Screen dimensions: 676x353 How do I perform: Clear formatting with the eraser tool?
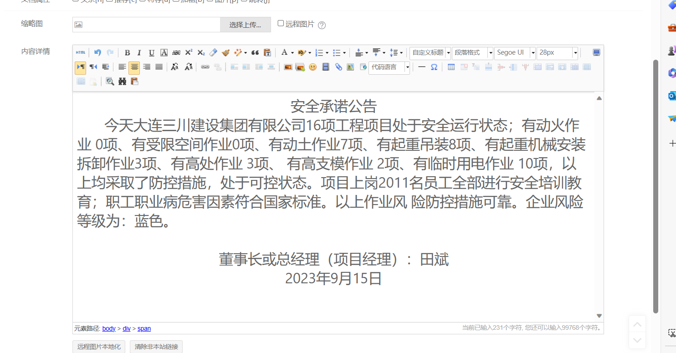click(x=213, y=52)
